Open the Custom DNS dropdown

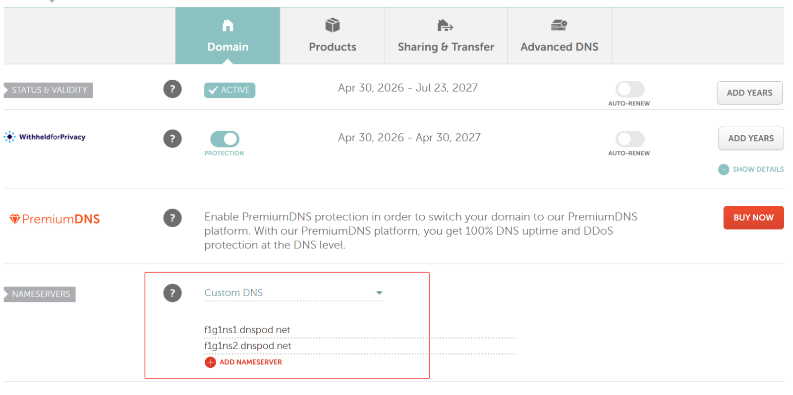(x=293, y=293)
